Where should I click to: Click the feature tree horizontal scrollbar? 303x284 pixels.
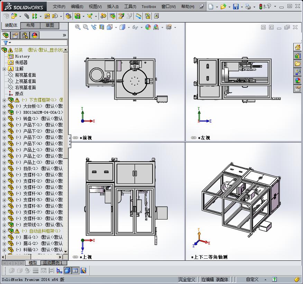pyautogui.click(x=32, y=257)
